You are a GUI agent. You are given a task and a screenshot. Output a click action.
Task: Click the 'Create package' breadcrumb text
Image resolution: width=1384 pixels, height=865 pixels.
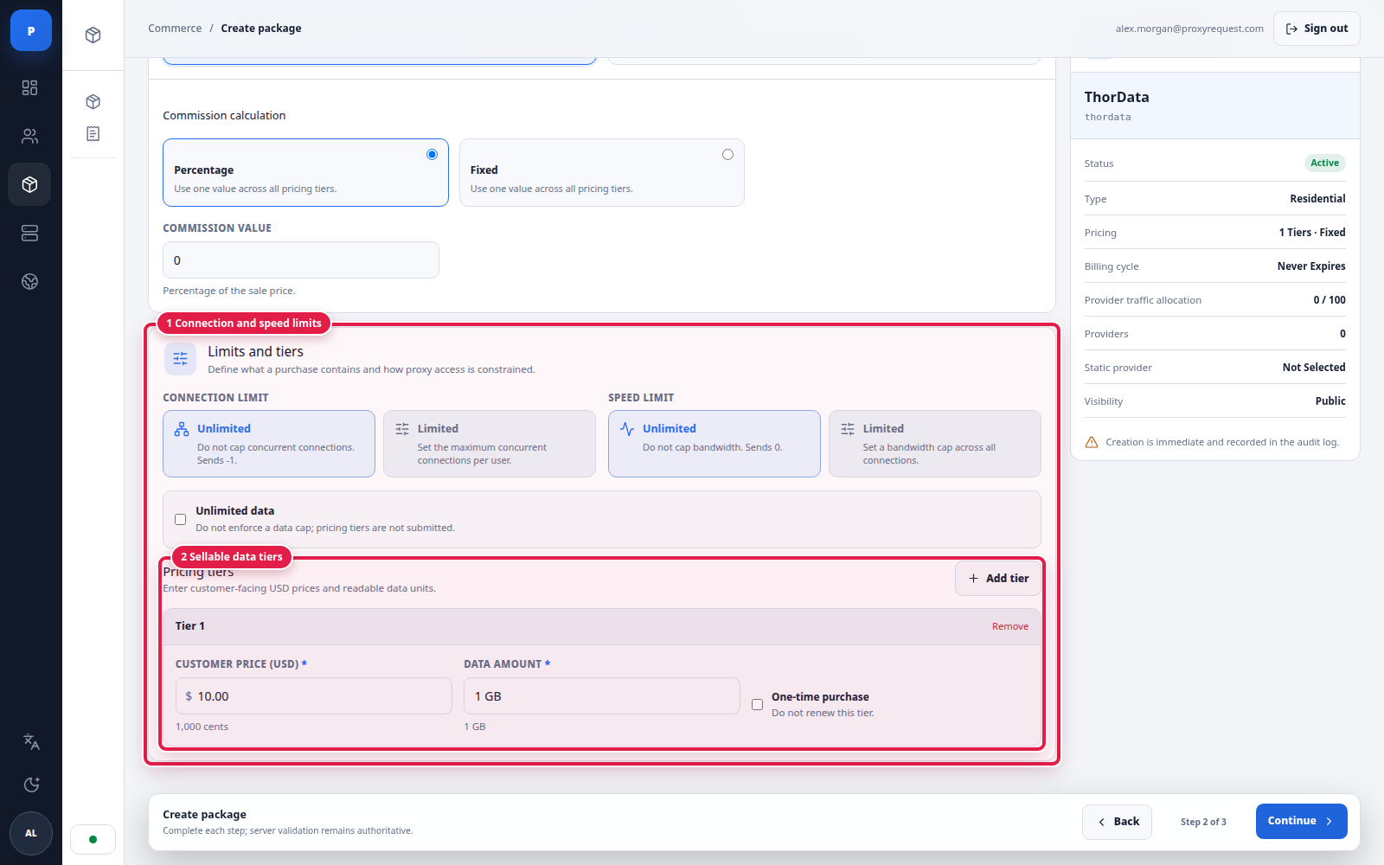click(261, 29)
